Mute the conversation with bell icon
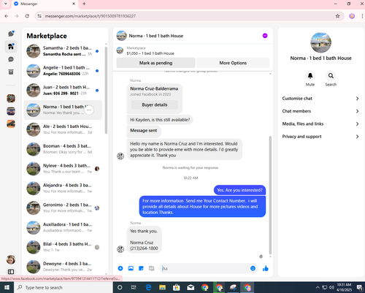Viewport: 365px width, 293px height. pos(310,76)
